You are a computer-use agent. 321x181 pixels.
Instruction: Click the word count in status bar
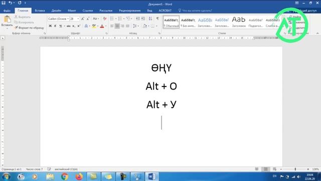(35, 169)
